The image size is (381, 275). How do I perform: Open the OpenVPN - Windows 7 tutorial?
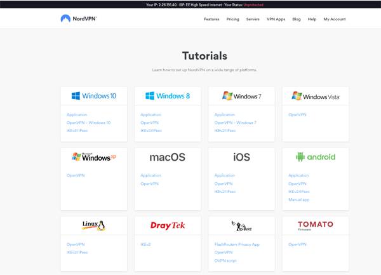tap(235, 123)
